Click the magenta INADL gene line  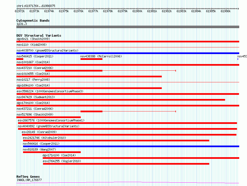click(x=128, y=183)
